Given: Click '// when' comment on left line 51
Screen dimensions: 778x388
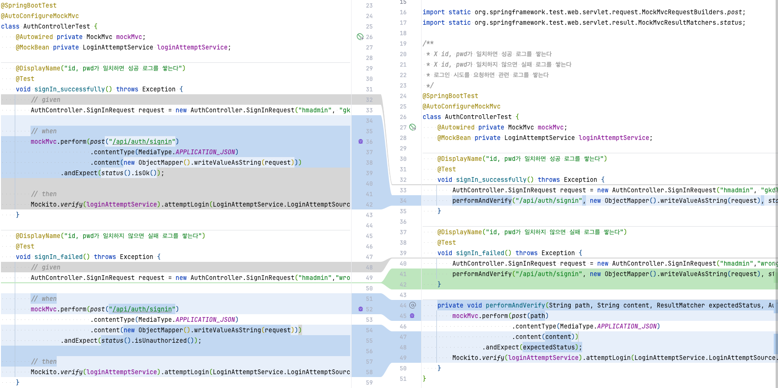Looking at the screenshot, I should pyautogui.click(x=44, y=298).
